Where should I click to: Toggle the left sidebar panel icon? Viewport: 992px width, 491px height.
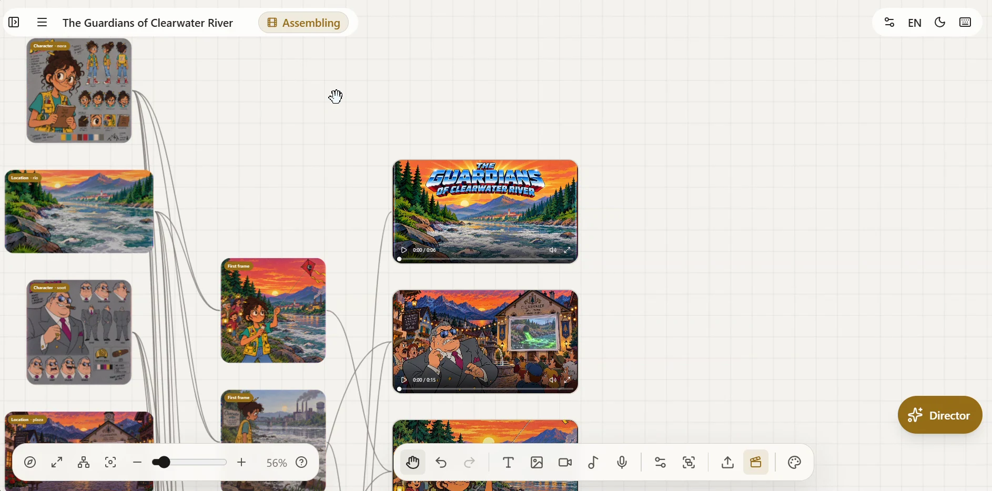pyautogui.click(x=14, y=23)
